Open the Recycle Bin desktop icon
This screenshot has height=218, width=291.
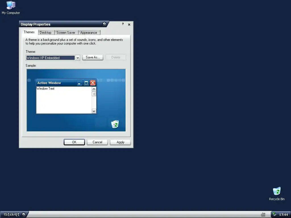tap(277, 194)
